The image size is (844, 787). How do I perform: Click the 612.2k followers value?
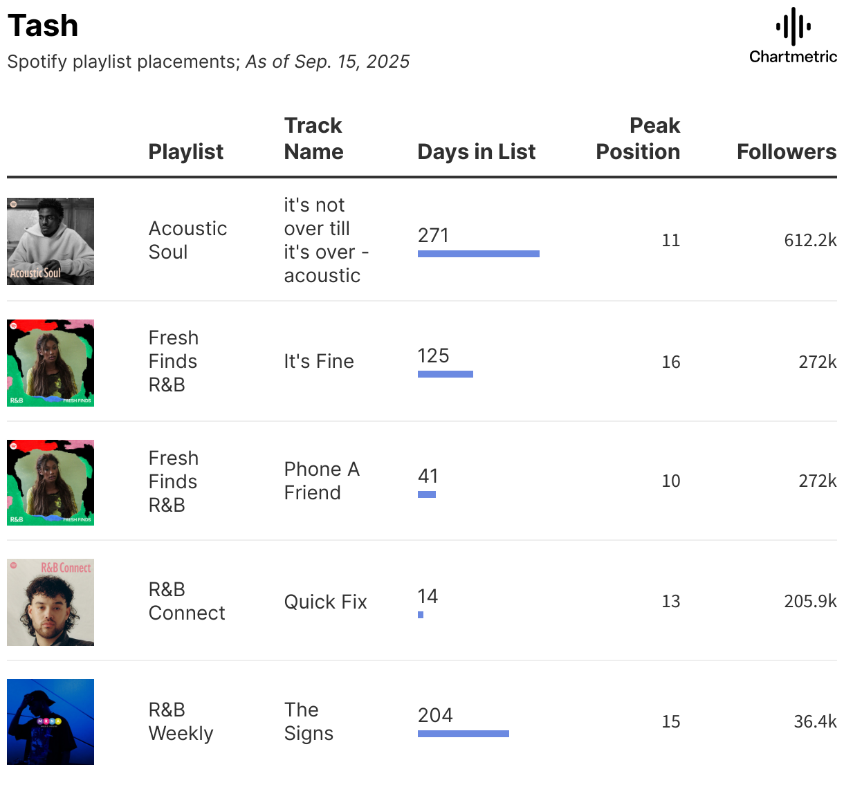coord(810,240)
